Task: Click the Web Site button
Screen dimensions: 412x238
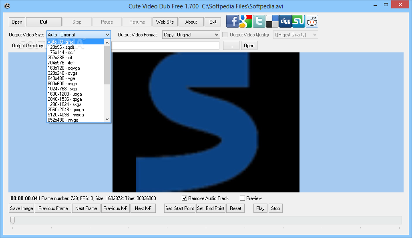Action: 165,22
